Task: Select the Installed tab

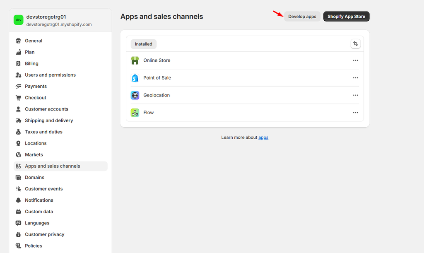Action: (x=143, y=44)
